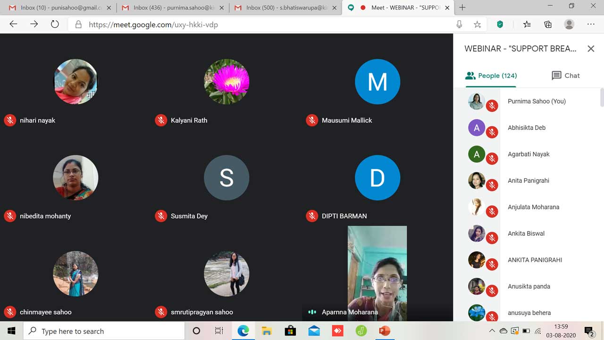Open the People (124) tab

491,76
